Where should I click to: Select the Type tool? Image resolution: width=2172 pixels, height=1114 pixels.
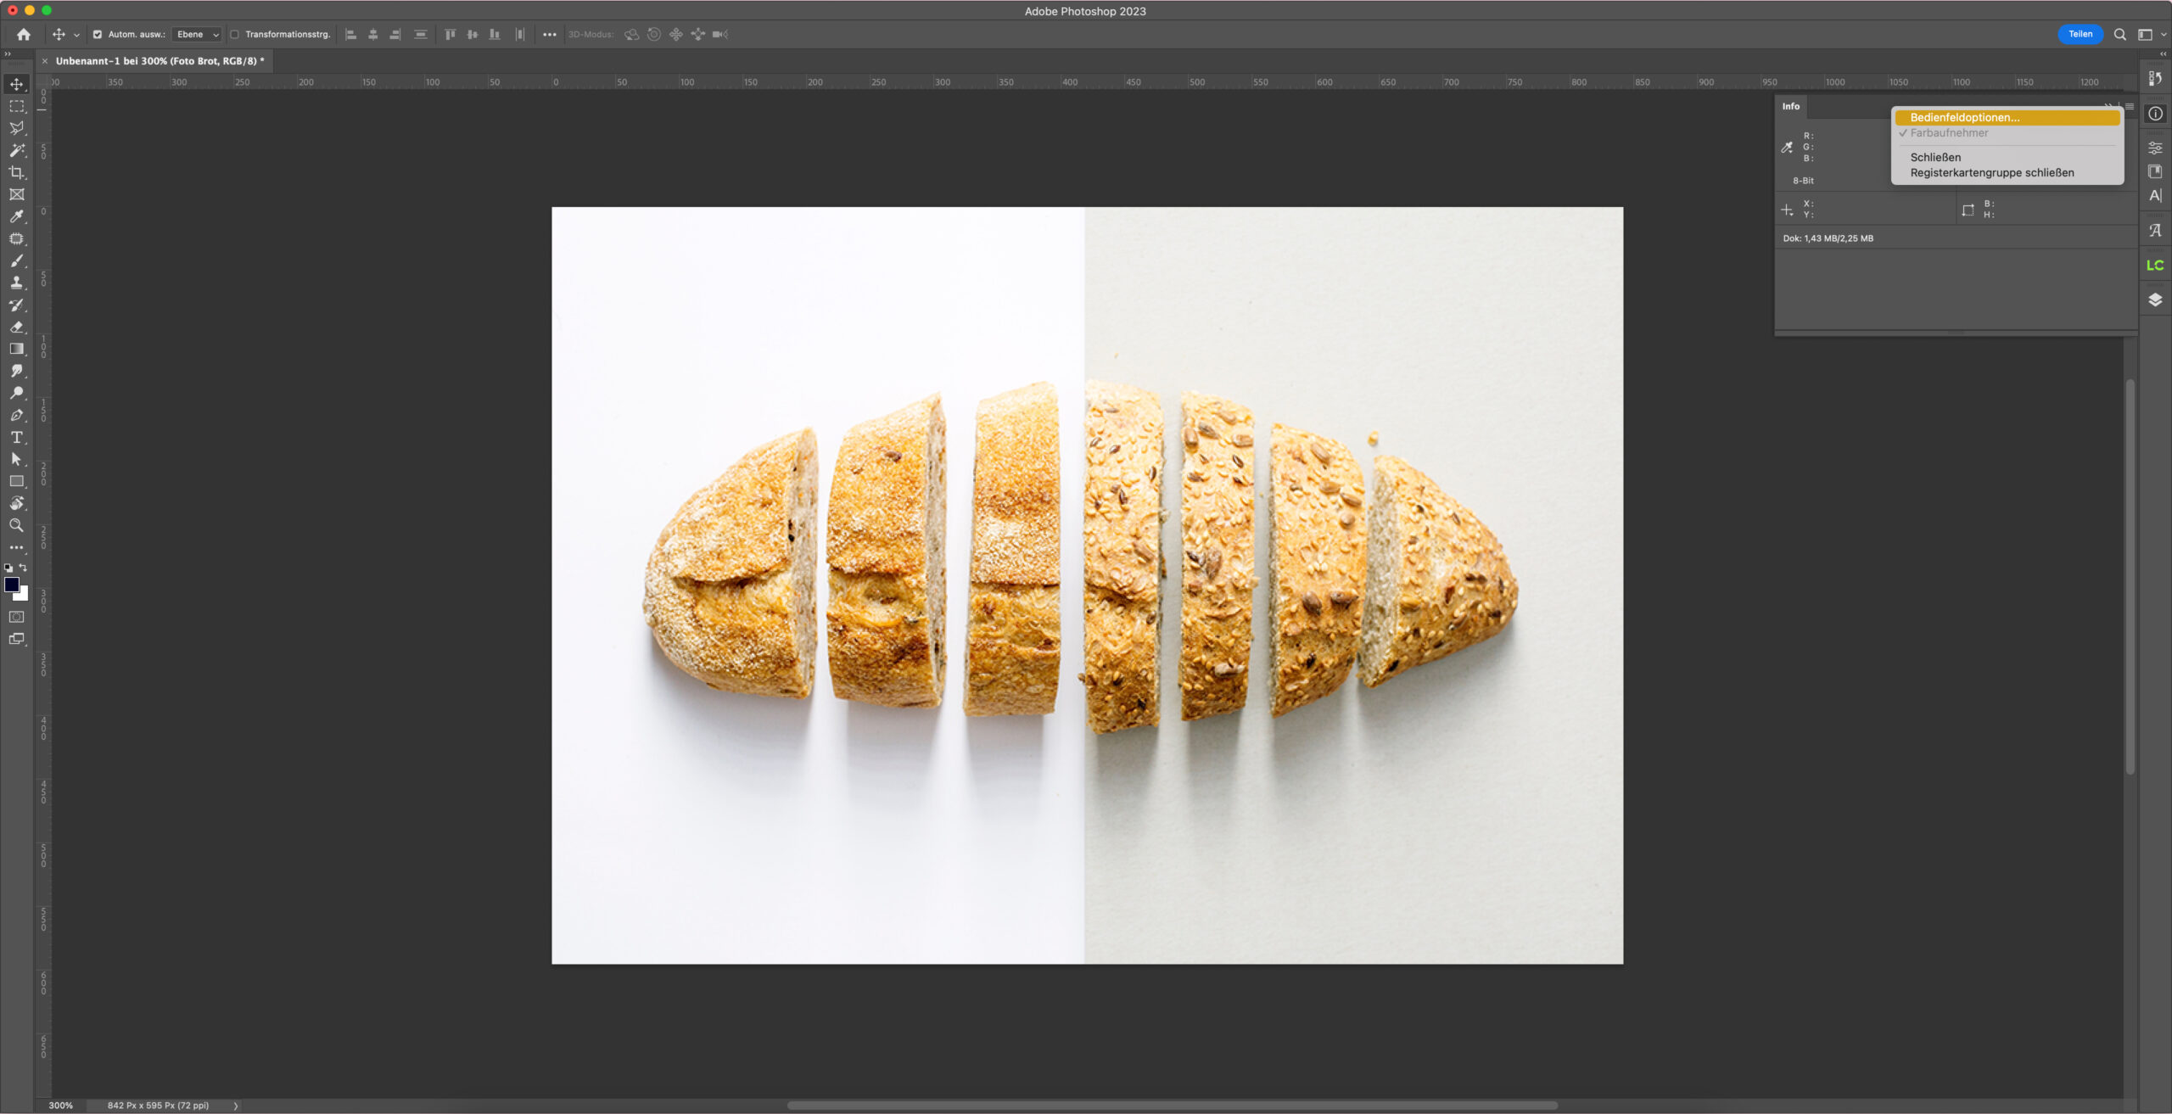(x=16, y=437)
